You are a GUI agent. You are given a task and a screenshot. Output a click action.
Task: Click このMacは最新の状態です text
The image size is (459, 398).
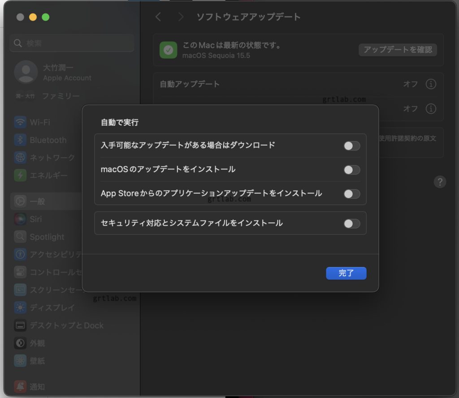tap(232, 45)
